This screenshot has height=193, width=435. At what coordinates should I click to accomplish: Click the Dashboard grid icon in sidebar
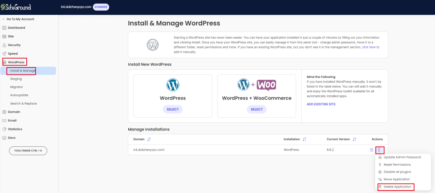tap(4, 28)
